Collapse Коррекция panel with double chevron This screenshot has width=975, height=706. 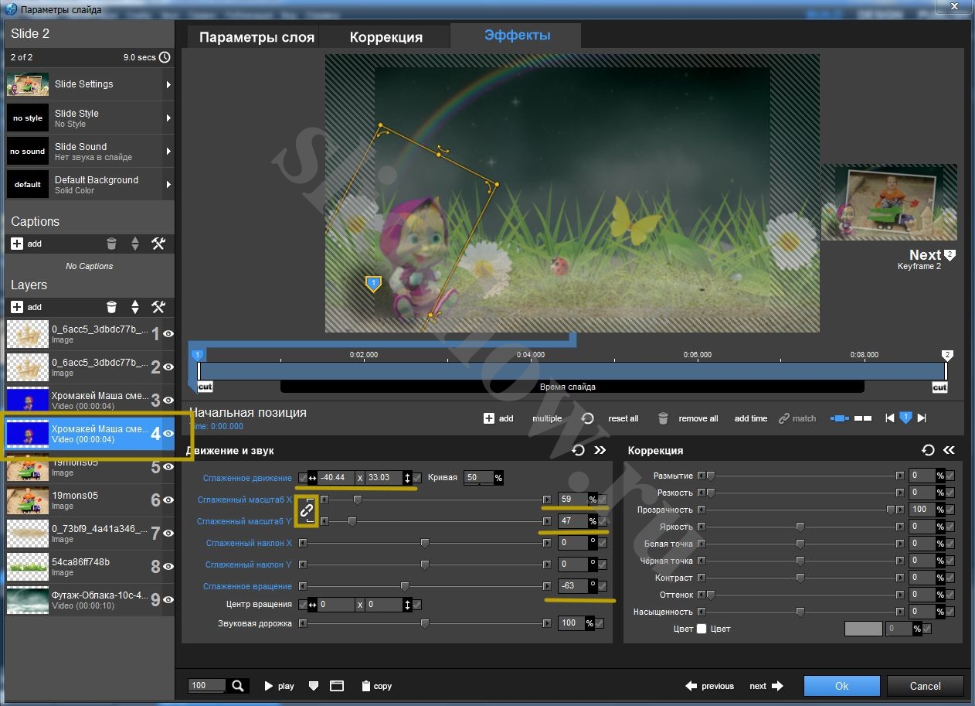click(x=949, y=450)
